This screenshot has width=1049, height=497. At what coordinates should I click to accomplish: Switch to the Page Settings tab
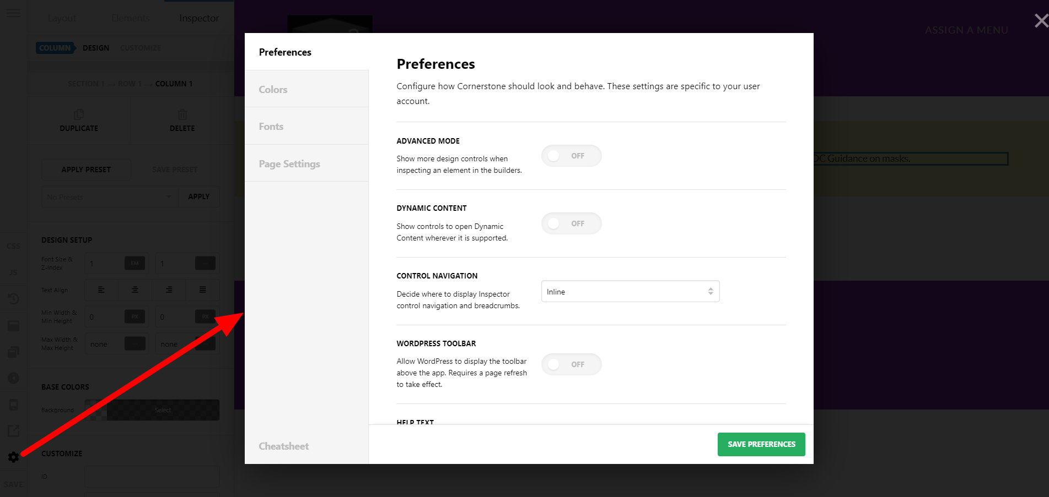(x=306, y=163)
